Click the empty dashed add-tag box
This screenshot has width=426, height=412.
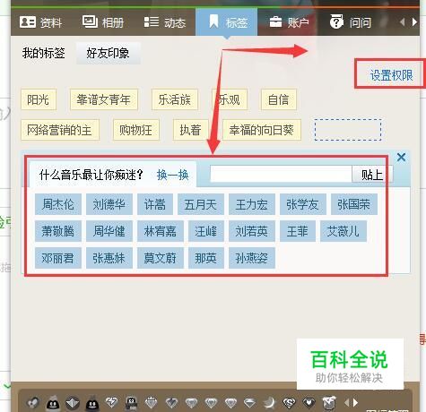pyautogui.click(x=348, y=130)
